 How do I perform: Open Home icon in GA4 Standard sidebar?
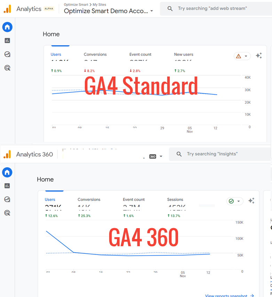point(7,27)
